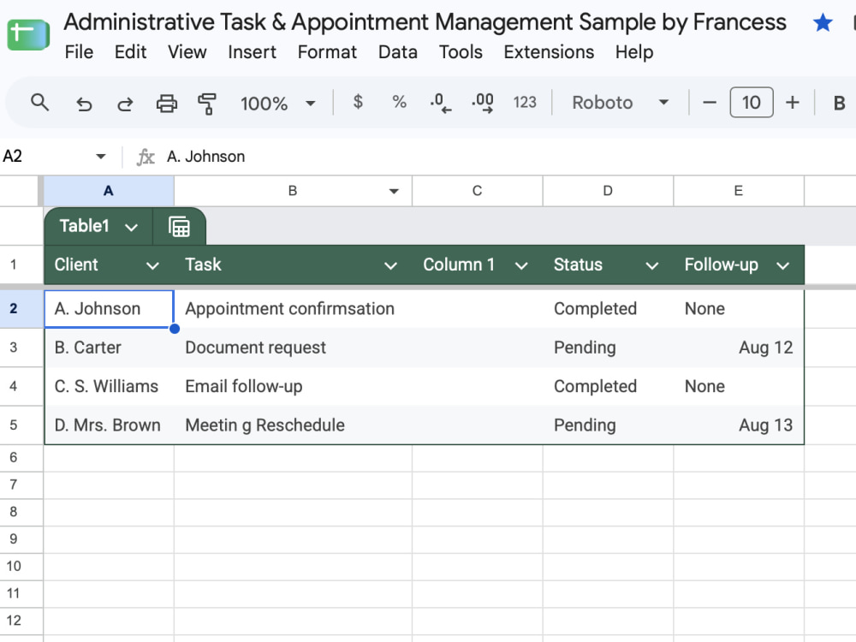
Task: Open the View menu
Action: tap(187, 52)
